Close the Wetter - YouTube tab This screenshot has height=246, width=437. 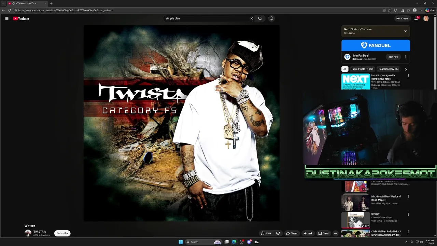pyautogui.click(x=45, y=3)
